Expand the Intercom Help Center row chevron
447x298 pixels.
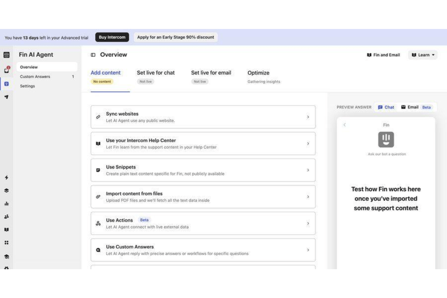(308, 143)
